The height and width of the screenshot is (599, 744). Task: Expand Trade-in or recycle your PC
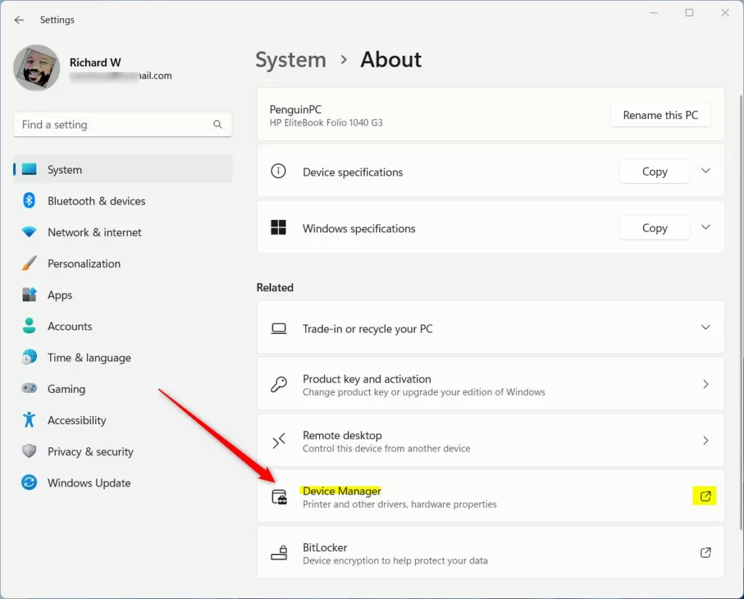[x=705, y=327]
